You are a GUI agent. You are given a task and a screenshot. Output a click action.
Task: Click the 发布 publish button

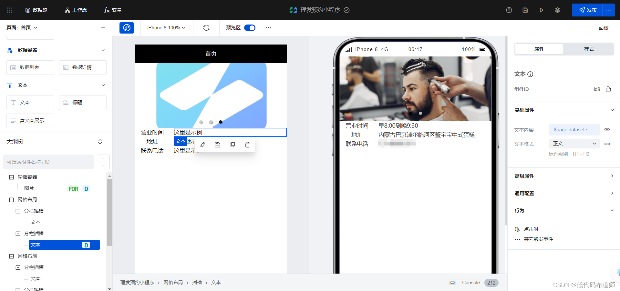587,10
